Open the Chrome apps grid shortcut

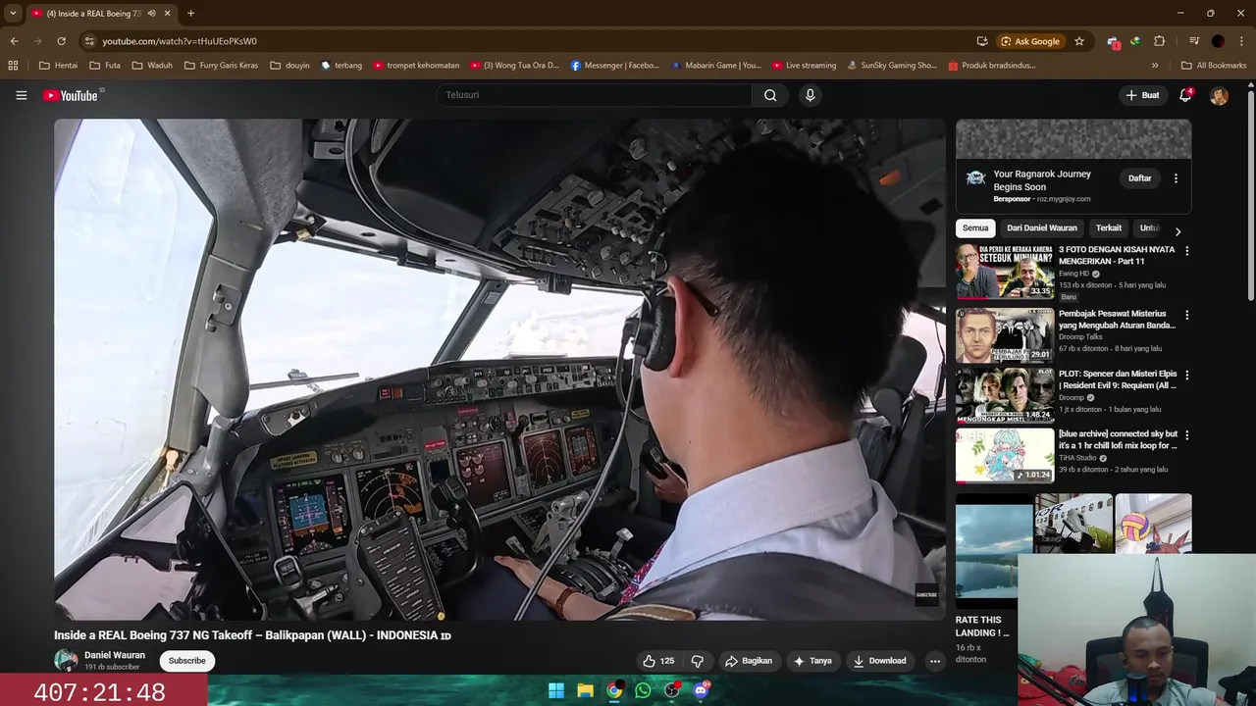coord(13,66)
